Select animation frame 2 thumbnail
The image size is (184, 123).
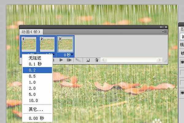pyautogui.click(x=47, y=44)
